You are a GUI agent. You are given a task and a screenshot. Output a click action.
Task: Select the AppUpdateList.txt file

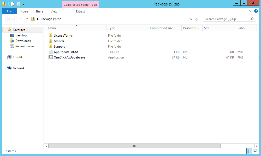[x=66, y=52]
